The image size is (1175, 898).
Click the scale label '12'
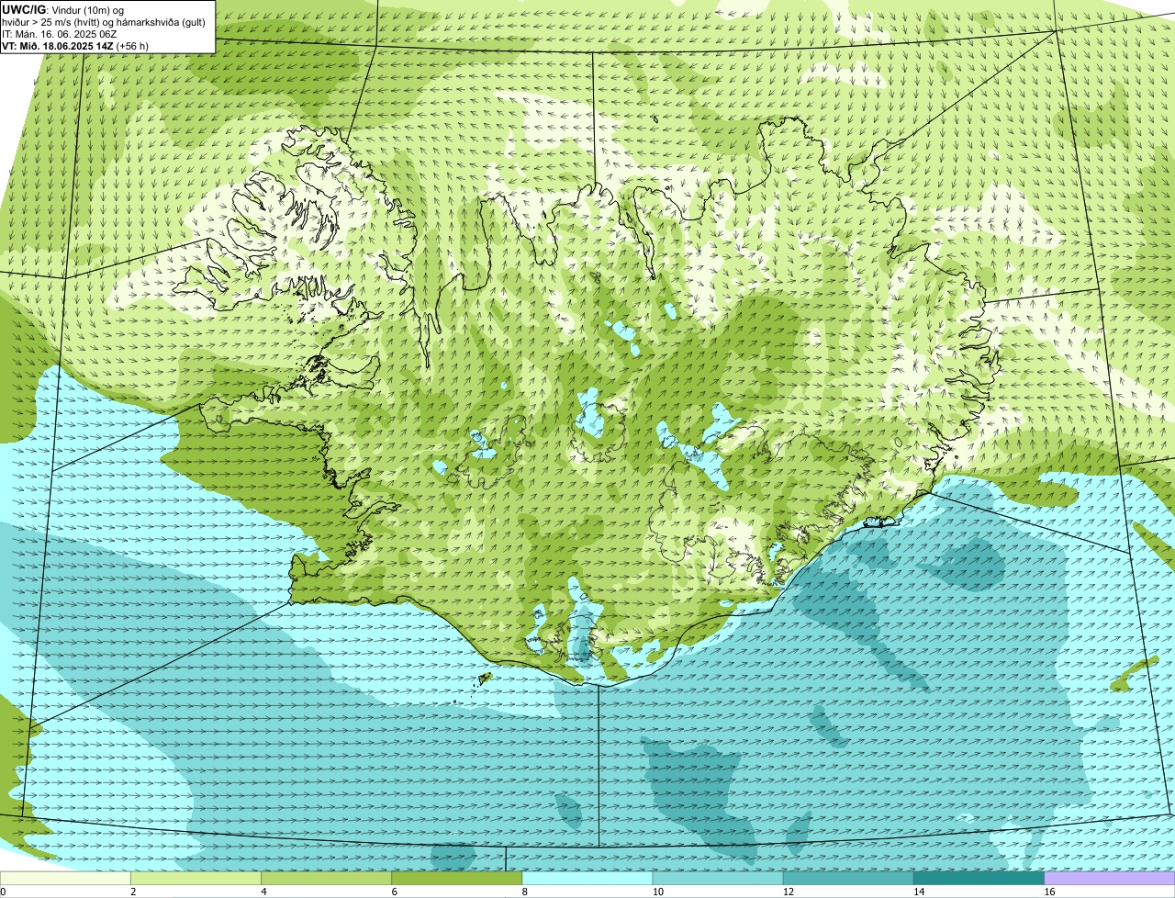tap(788, 892)
